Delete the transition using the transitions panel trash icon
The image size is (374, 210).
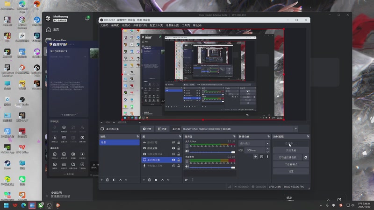point(262,157)
